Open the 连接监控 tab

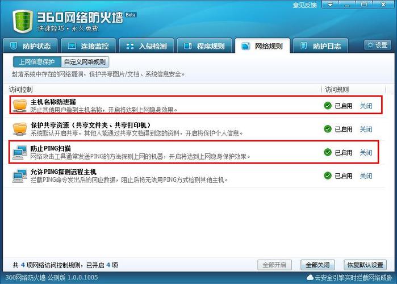89,46
